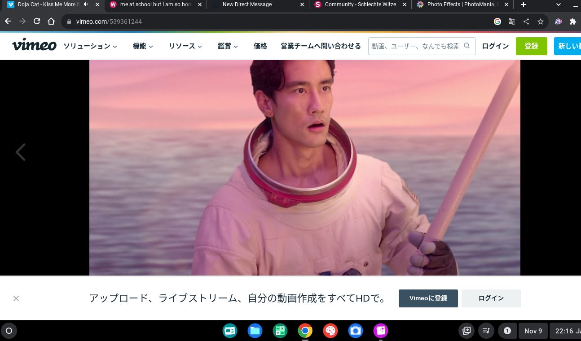Open the 価格 pricing menu item
The image size is (581, 341).
point(260,46)
